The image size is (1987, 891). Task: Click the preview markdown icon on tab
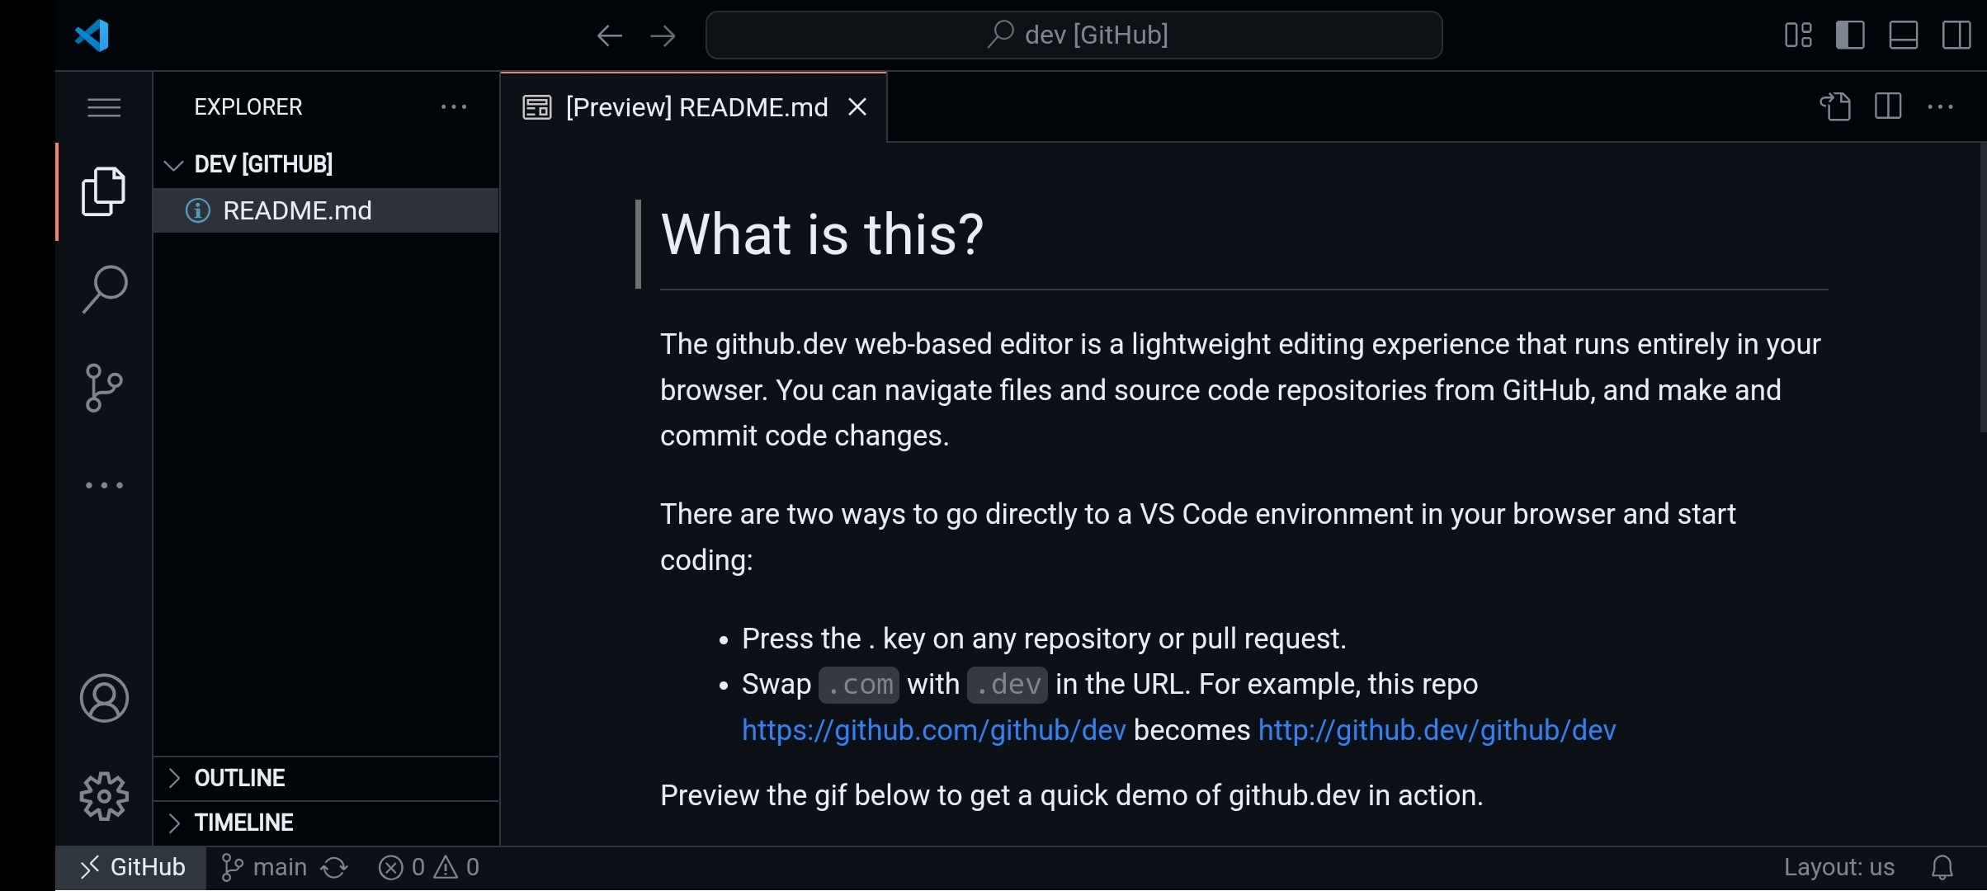(x=537, y=107)
